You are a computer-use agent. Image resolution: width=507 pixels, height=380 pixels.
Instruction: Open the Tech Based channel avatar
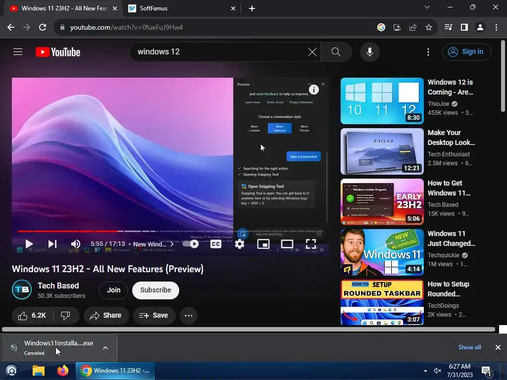[22, 289]
